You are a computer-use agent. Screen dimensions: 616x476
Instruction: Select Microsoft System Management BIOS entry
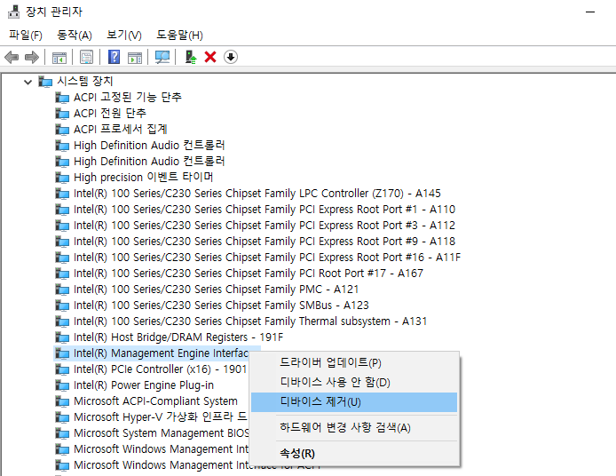[161, 433]
